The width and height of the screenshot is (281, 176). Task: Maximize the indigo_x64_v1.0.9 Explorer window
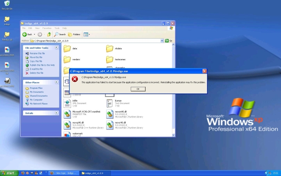coord(168,23)
